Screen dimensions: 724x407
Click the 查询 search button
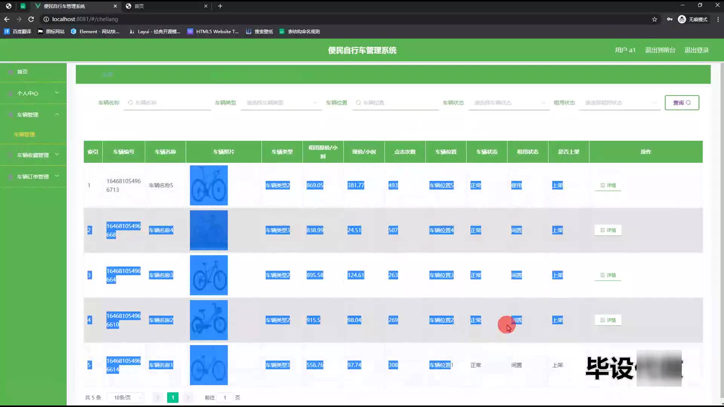point(682,103)
